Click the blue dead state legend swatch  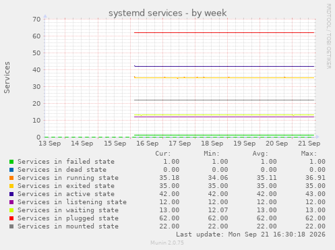point(11,170)
